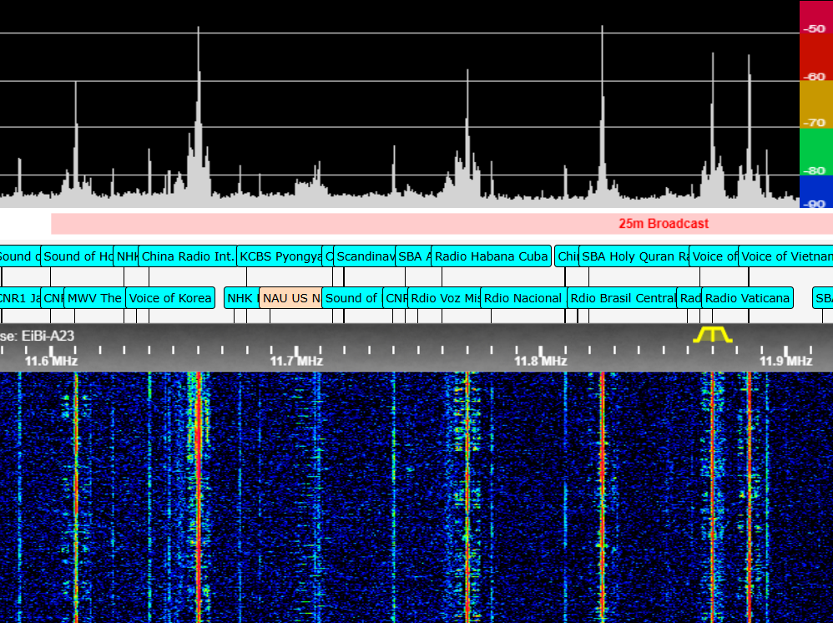Click the signal strength color legend
The width and height of the screenshot is (833, 623).
click(x=815, y=104)
